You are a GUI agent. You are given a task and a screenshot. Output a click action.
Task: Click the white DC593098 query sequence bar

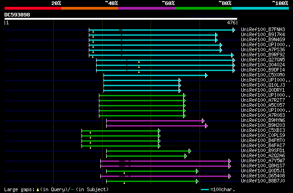tap(121, 19)
